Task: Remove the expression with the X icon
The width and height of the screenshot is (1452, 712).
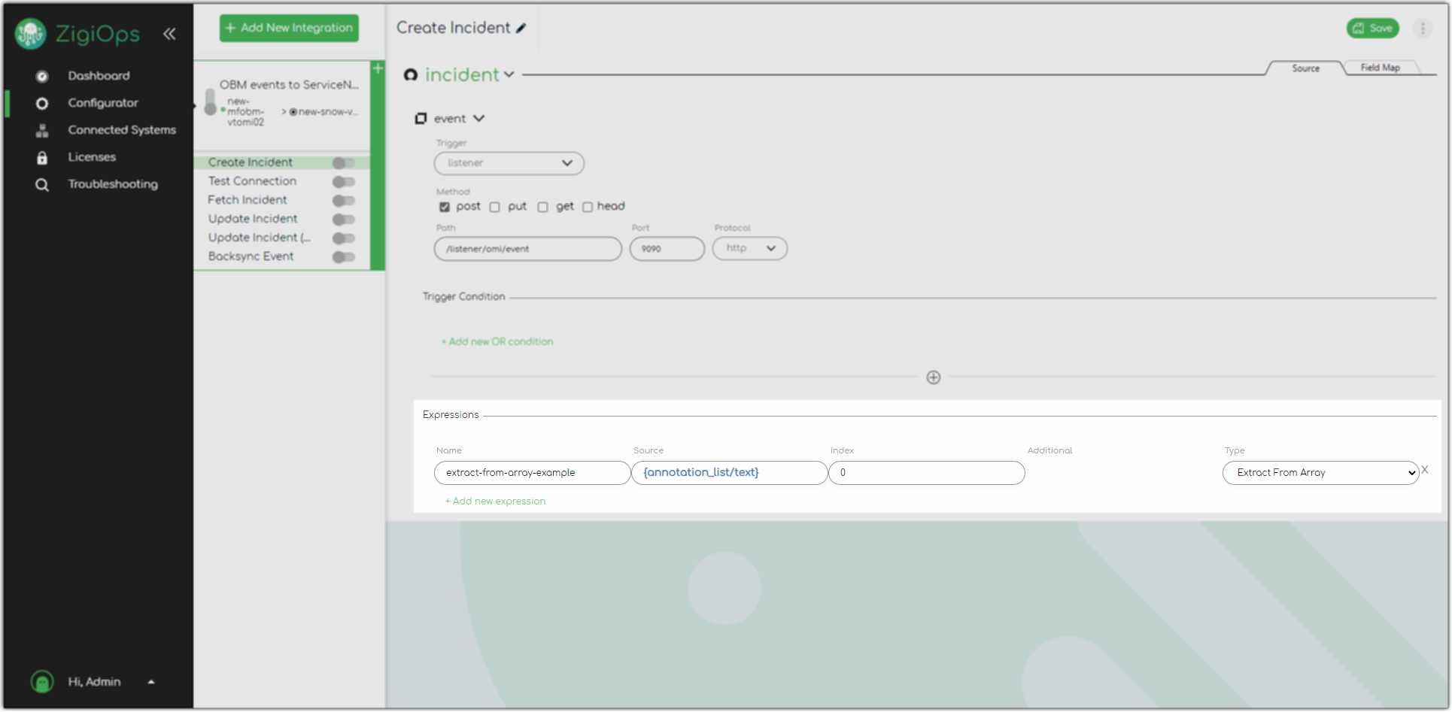Action: [1424, 470]
